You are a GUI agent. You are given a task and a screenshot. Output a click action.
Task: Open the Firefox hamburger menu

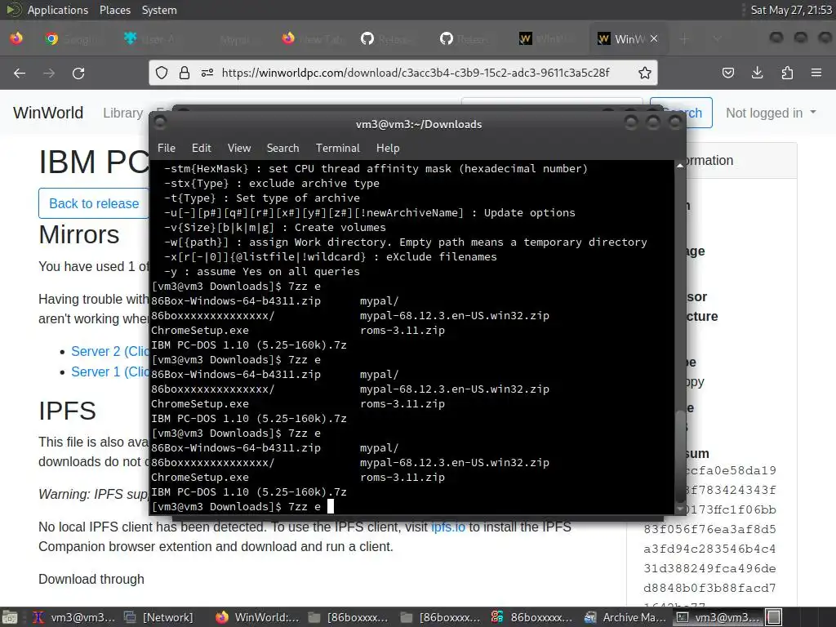pyautogui.click(x=816, y=73)
